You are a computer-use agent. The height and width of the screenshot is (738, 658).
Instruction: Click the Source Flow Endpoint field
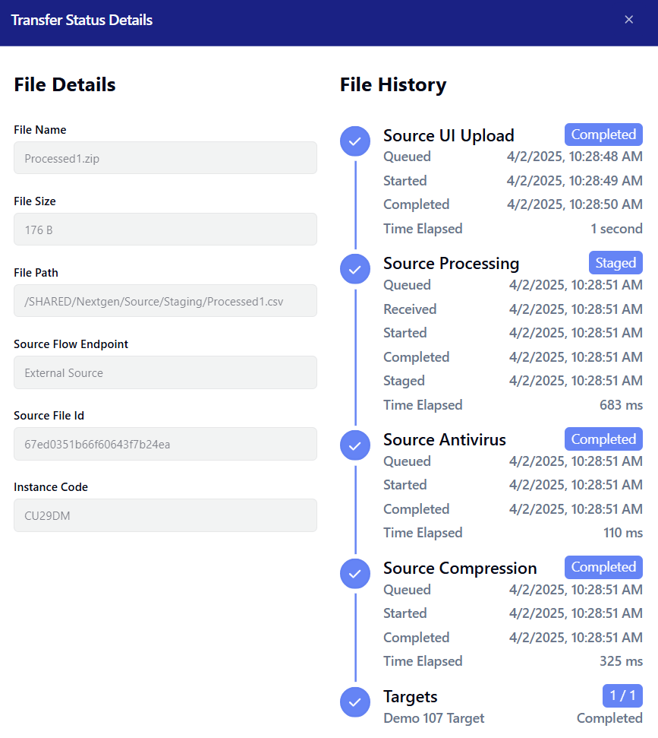pos(165,372)
